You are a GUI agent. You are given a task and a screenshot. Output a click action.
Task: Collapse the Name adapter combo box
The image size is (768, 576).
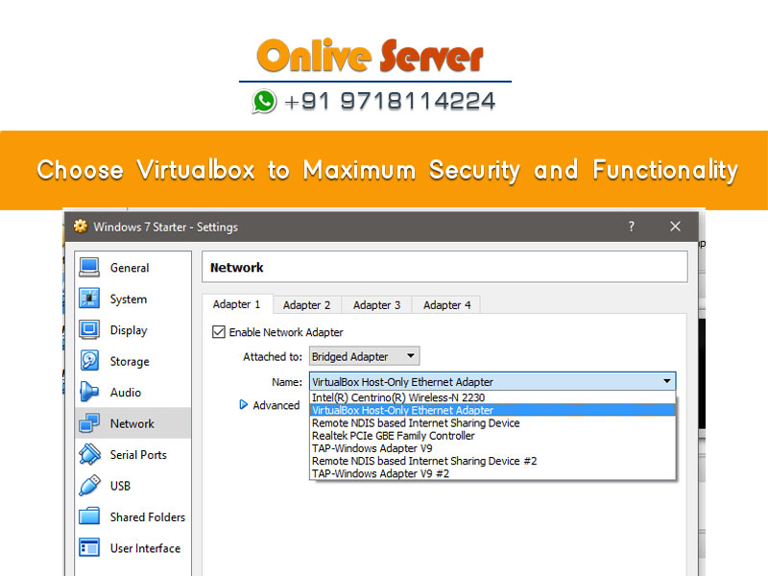pyautogui.click(x=492, y=381)
